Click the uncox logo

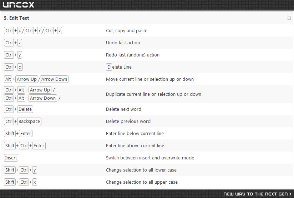[19, 5]
